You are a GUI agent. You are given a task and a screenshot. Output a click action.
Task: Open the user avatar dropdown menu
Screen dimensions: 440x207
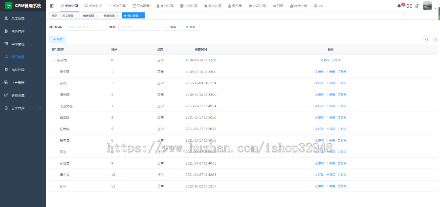tap(429, 6)
